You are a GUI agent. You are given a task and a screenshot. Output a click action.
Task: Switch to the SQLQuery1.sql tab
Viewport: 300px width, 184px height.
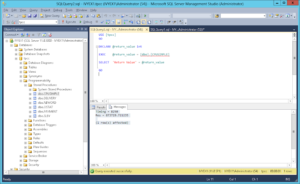(x=177, y=30)
